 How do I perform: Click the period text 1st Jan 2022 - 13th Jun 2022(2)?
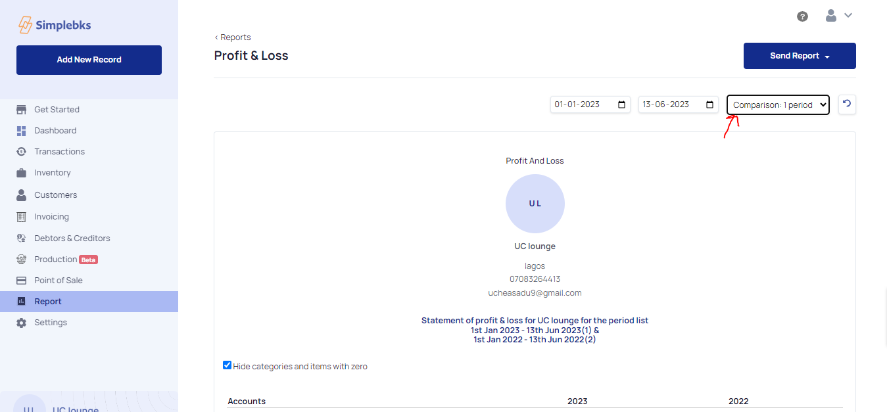[535, 340]
